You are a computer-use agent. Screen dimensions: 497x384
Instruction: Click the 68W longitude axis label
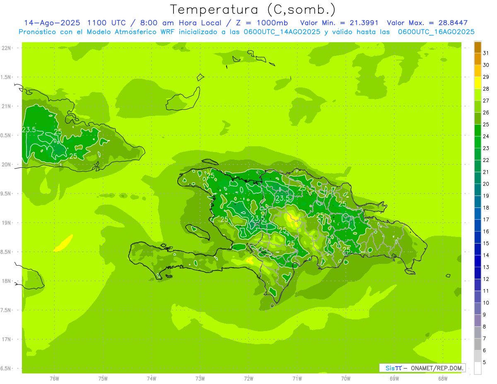pos(443,379)
